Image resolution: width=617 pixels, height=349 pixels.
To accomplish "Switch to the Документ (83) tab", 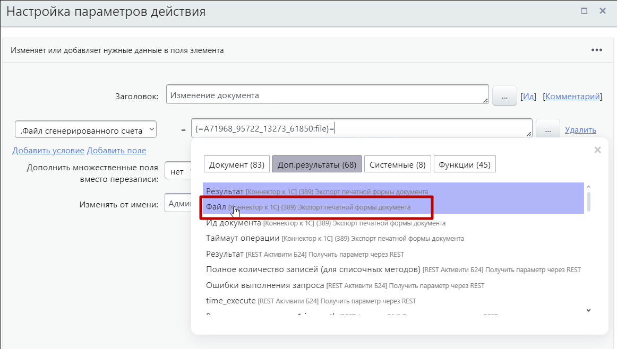I will point(237,164).
